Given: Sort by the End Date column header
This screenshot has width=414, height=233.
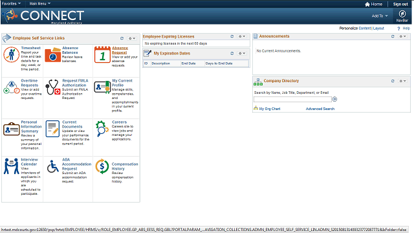Looking at the screenshot, I should [x=188, y=63].
